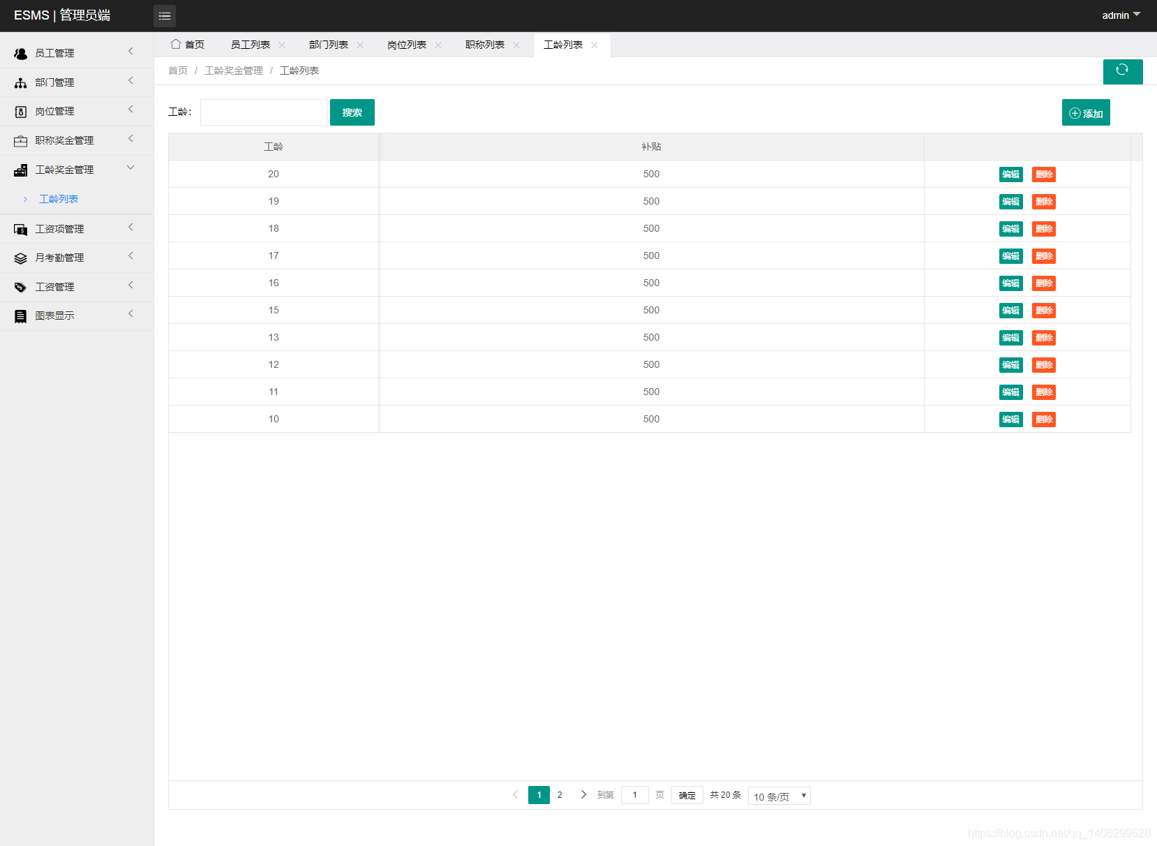Viewport: 1157px width, 846px height.
Task: Close the 职称列表 tab
Action: (x=516, y=45)
